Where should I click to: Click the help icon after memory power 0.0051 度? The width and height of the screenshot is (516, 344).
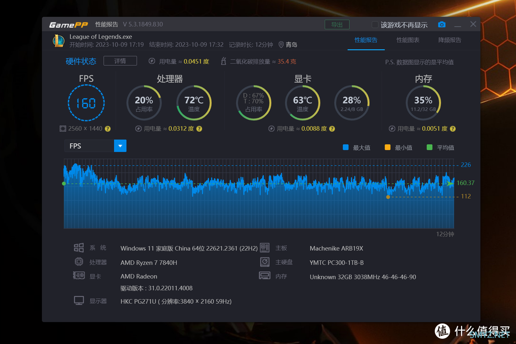453,129
